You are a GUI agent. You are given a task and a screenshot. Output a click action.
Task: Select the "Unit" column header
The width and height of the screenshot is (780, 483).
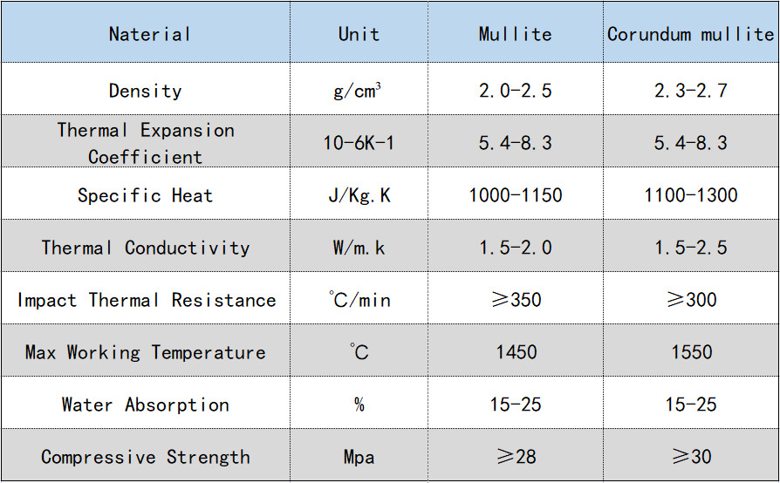point(359,35)
